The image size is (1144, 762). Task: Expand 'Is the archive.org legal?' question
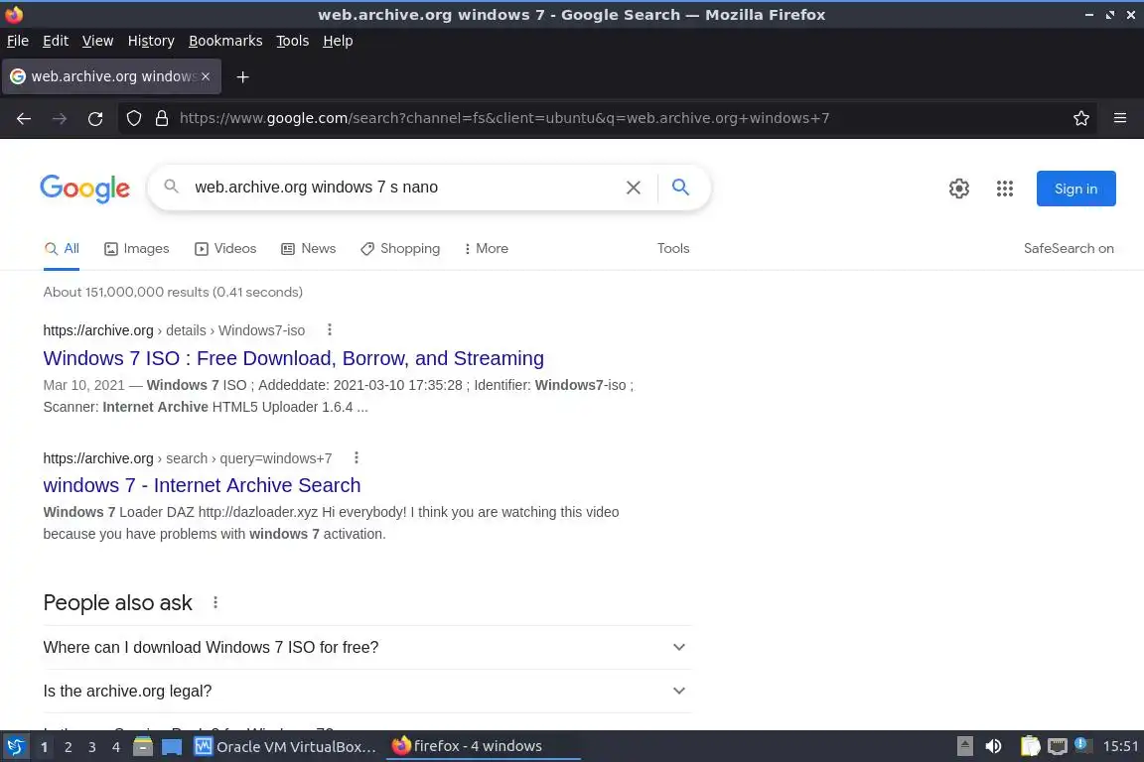click(x=367, y=692)
